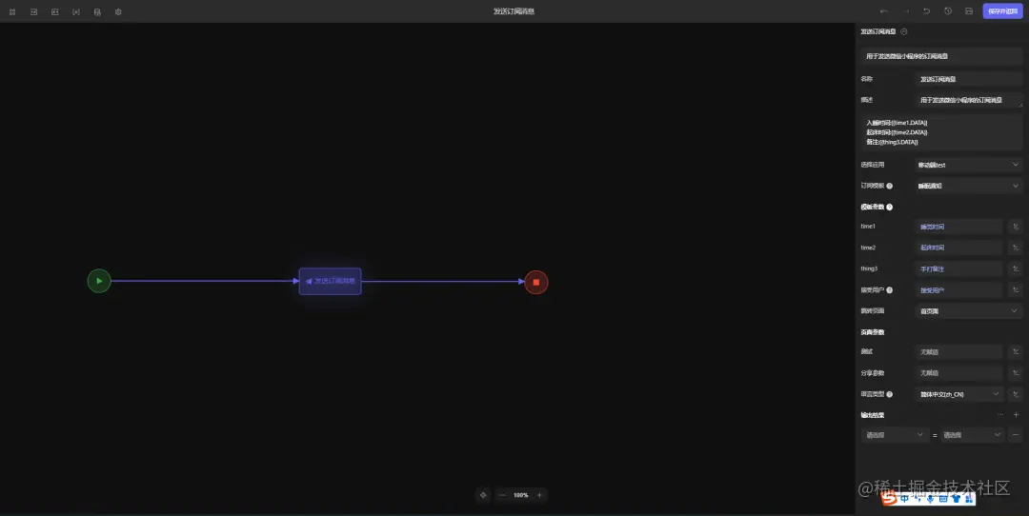Click the 100% zoom level value
The height and width of the screenshot is (516, 1029).
(520, 495)
